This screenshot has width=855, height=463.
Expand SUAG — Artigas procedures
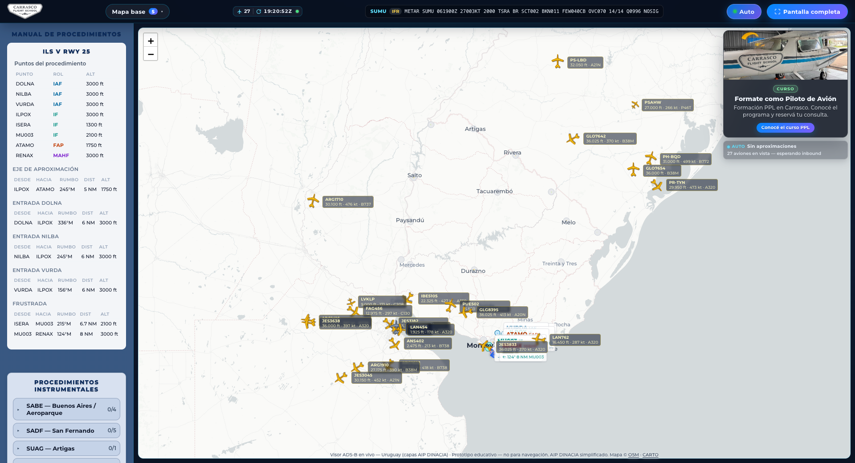[66, 448]
